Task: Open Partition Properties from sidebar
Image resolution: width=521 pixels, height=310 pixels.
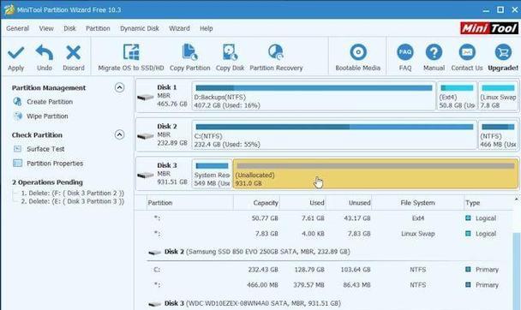Action: 49,164
